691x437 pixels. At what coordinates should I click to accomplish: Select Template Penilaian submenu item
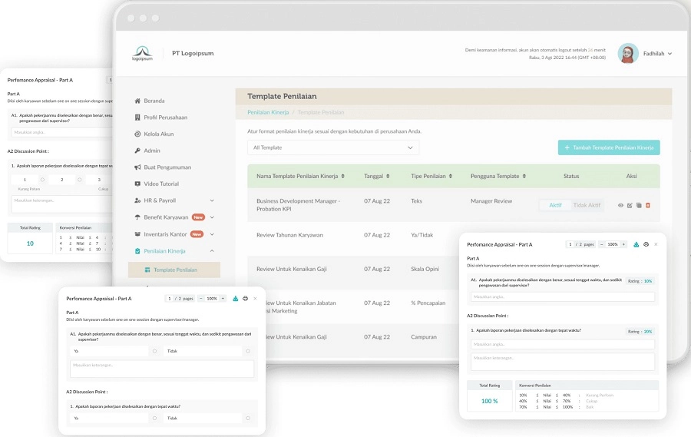(x=174, y=270)
